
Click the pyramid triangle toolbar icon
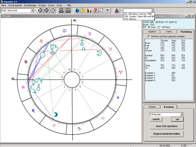click(117, 10)
